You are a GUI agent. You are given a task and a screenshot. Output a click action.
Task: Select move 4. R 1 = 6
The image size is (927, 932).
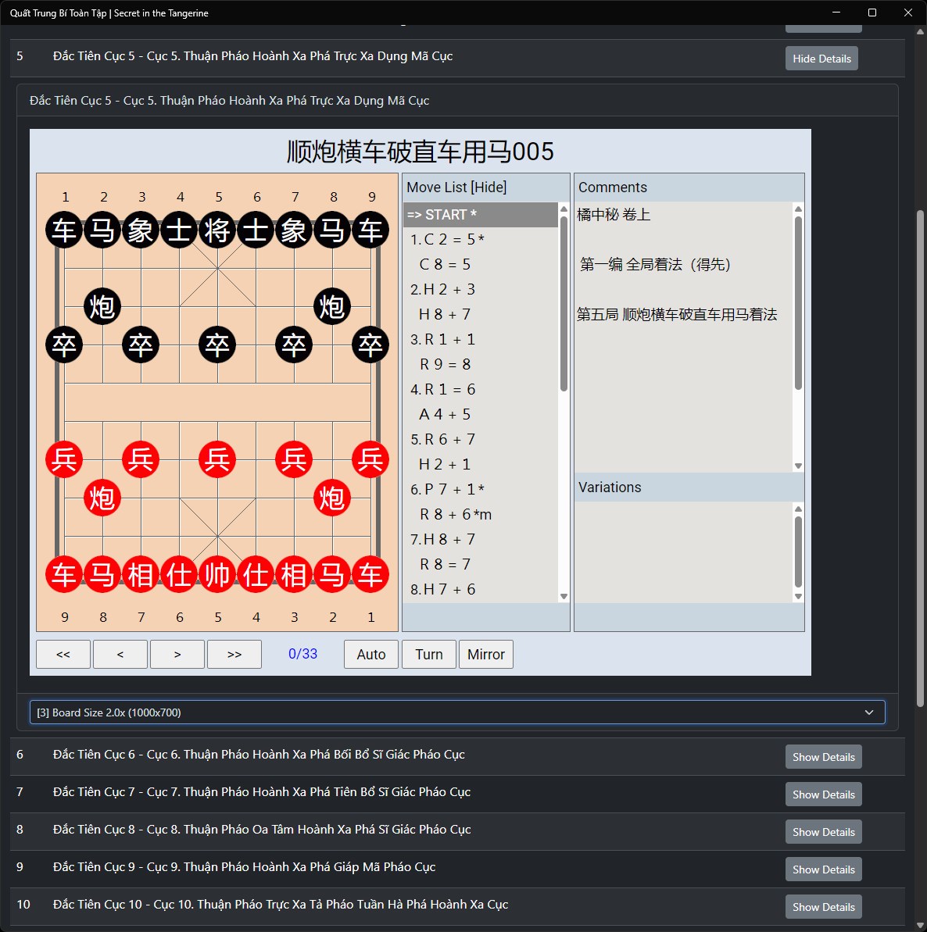(481, 389)
